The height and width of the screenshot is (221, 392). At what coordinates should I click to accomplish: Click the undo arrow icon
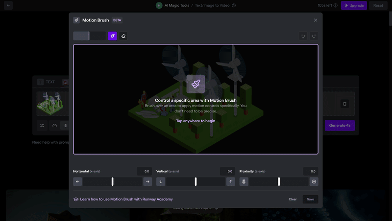coord(303,36)
